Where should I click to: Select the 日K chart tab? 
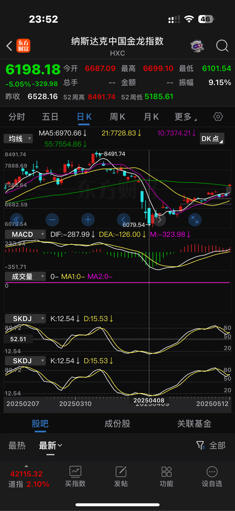coord(84,117)
